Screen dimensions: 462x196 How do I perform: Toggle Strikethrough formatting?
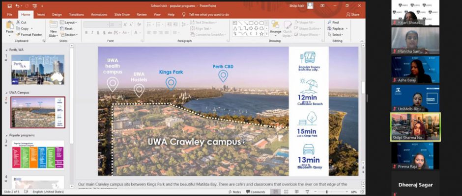pyautogui.click(x=110, y=33)
